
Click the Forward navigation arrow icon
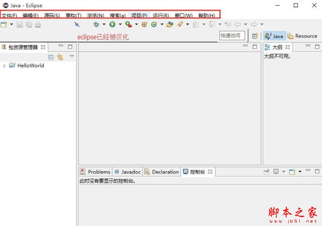(254, 24)
